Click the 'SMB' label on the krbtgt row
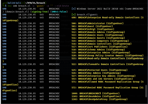Image resolution: width=148 pixels, height=104 pixels. [4, 29]
